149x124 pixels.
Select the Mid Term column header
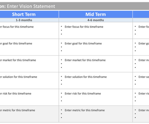pos(96,14)
